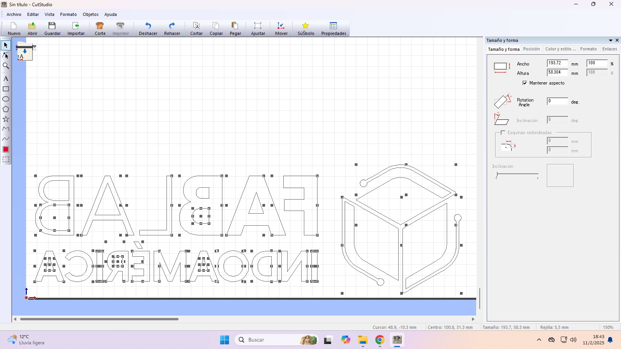621x349 pixels.
Task: Click the Importar toolbar icon
Action: pyautogui.click(x=76, y=28)
